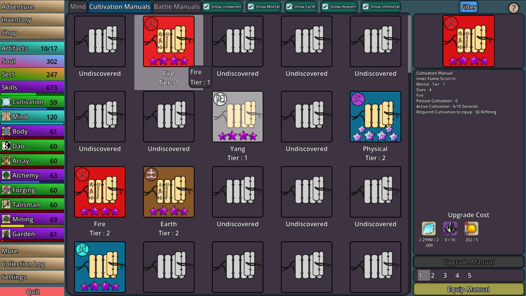The height and width of the screenshot is (296, 526).
Task: Toggle the Show Immortal checkbox
Action: (365, 7)
